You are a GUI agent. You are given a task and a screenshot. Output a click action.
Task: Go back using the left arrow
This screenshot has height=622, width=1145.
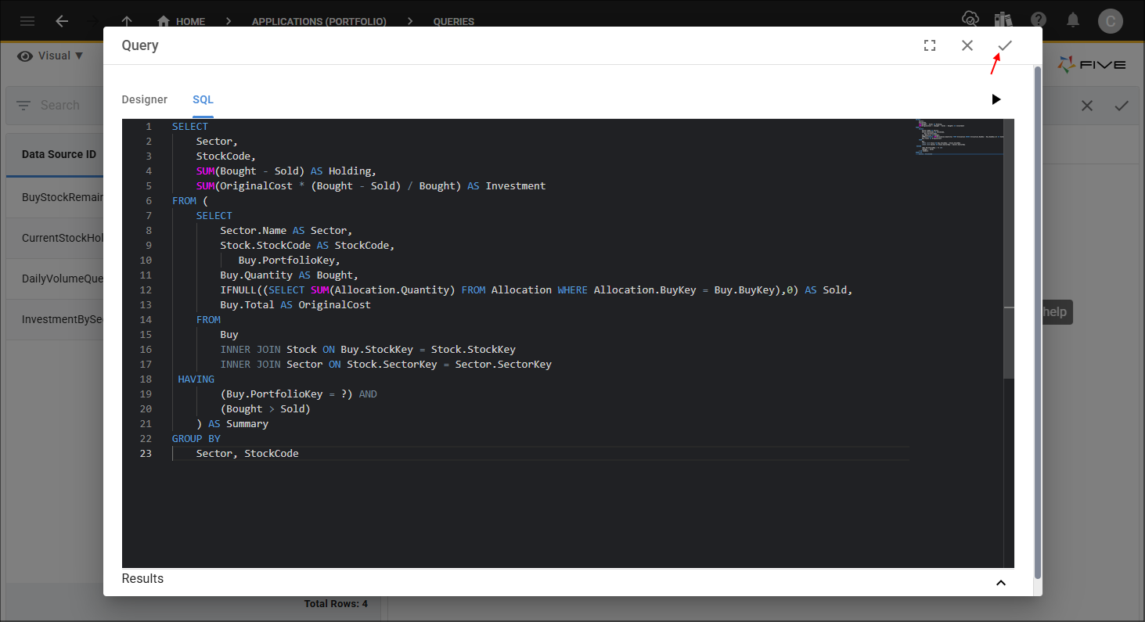tap(62, 21)
